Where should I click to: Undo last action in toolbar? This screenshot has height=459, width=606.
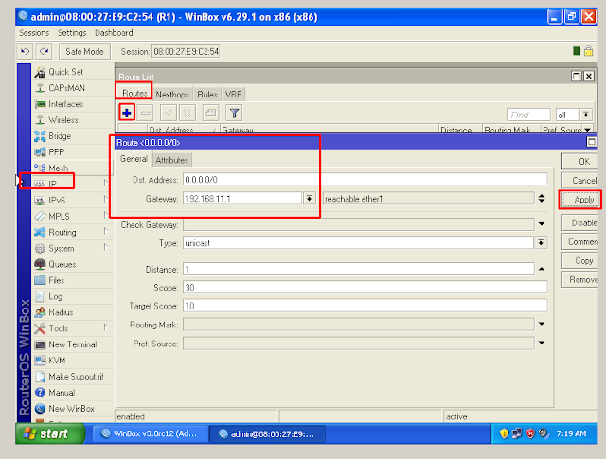coord(26,51)
